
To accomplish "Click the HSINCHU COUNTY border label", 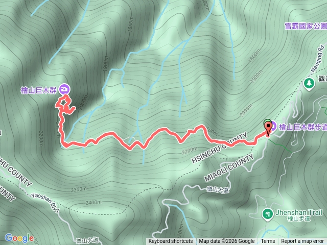I will (219, 148).
